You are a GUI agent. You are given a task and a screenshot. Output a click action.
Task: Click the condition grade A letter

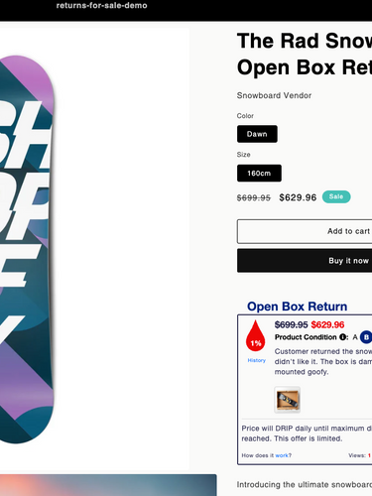coord(355,337)
